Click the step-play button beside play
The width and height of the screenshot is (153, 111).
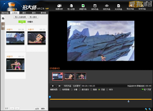60,86
